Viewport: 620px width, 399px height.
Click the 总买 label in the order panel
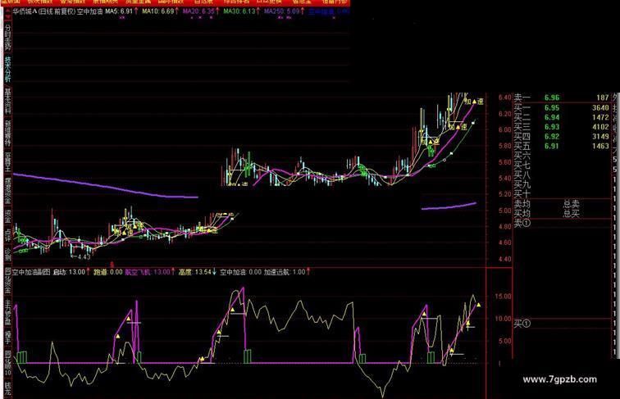pyautogui.click(x=572, y=214)
